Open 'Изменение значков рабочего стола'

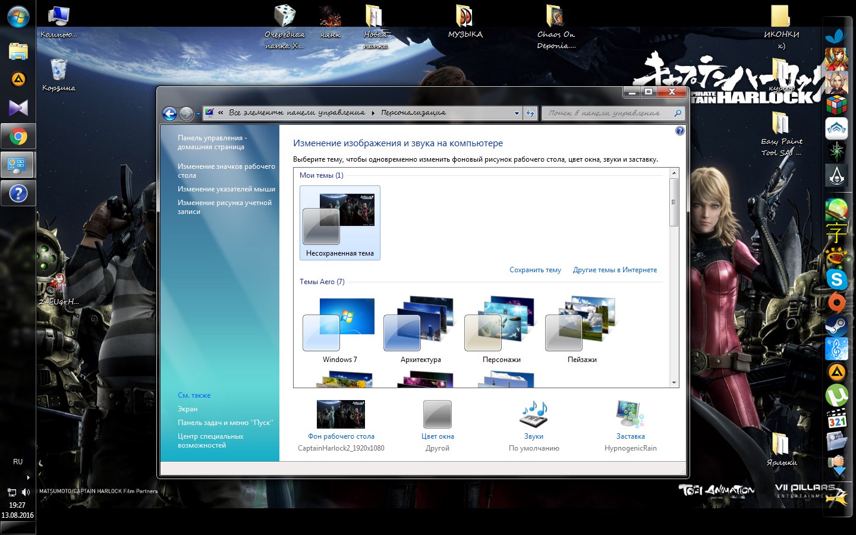tap(226, 171)
